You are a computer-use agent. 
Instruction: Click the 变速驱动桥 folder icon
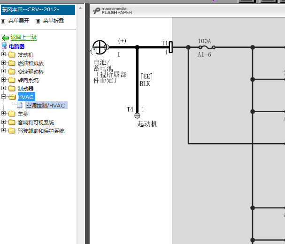click(x=12, y=71)
